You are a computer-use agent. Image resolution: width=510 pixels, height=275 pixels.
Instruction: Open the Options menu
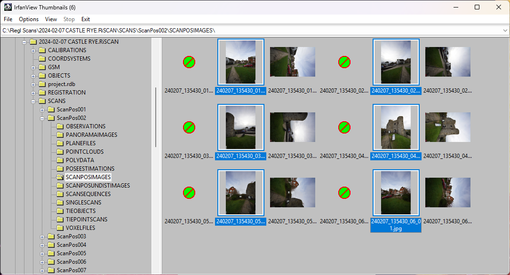pyautogui.click(x=29, y=19)
